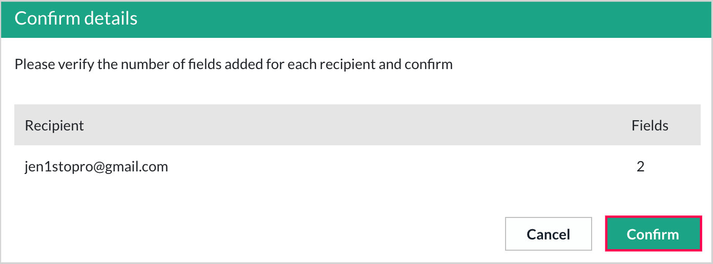Screen dimensions: 713x264
Task: Select the jen1stopro@gmail.com recipient email
Action: point(96,166)
